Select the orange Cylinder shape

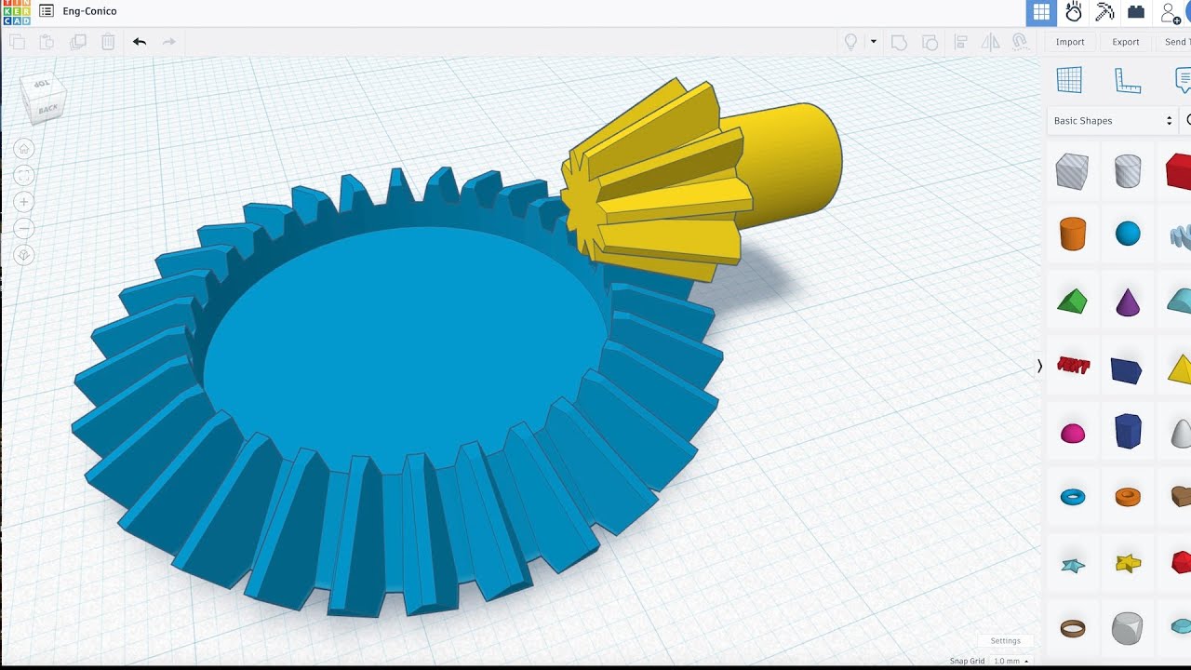click(1072, 234)
